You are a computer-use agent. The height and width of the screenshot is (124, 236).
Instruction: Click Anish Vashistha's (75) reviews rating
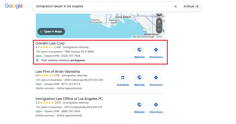pyautogui.click(x=48, y=76)
